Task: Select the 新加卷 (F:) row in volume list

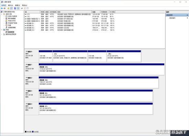Action: click(70, 25)
